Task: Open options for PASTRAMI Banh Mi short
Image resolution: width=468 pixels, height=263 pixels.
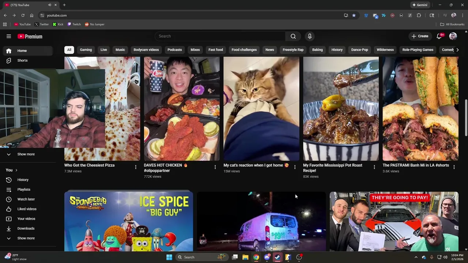Action: pos(454,167)
